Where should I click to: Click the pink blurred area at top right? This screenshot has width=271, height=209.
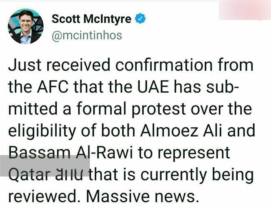(x=244, y=10)
